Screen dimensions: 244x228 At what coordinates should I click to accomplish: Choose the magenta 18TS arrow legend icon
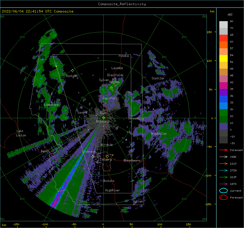[x=223, y=184]
